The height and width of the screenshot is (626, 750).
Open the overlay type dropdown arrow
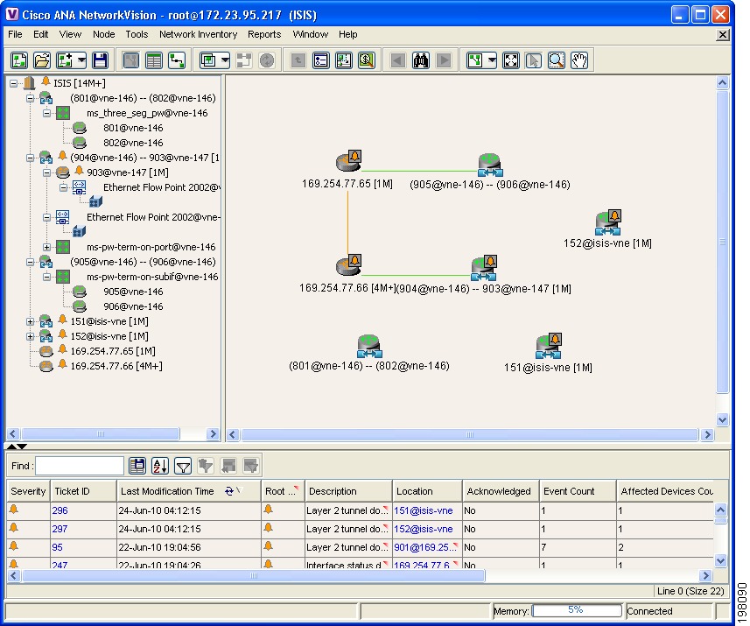[225, 60]
